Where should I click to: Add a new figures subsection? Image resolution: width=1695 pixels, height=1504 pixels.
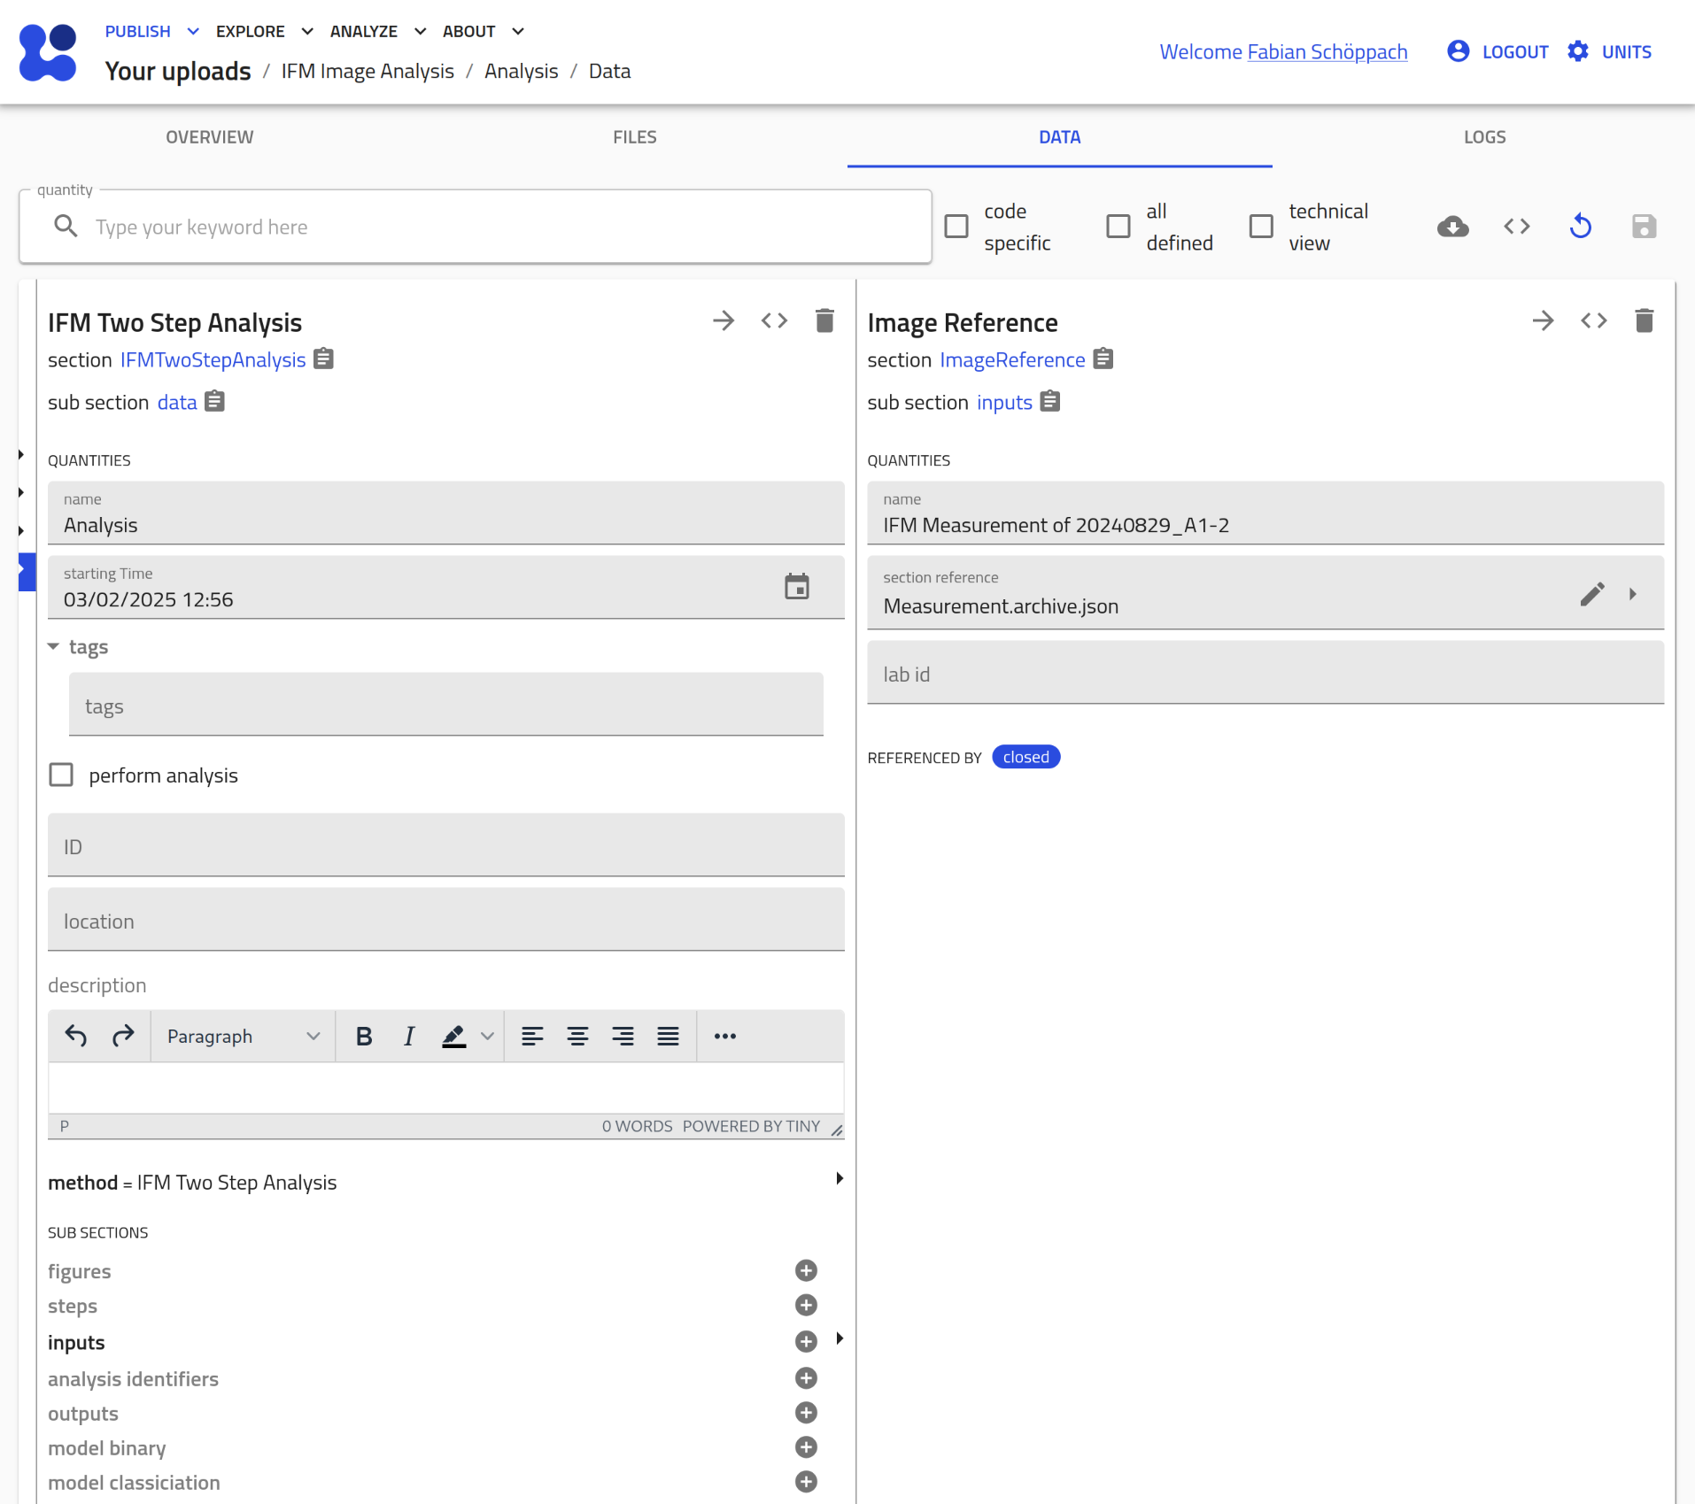click(805, 1270)
